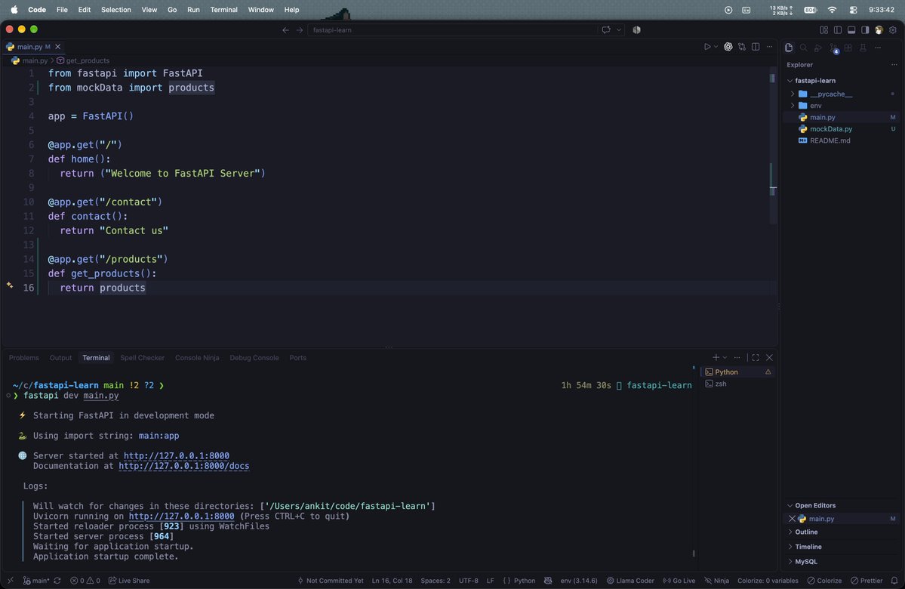Close the main.py editor tab
This screenshot has width=905, height=589.
57,47
